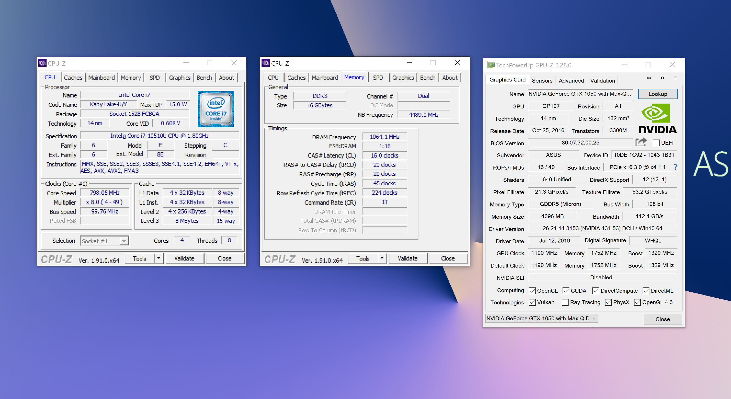Screen dimensions: 731x399
Task: Expand Tools arrow in left CPU-Z window
Action: pos(159,258)
